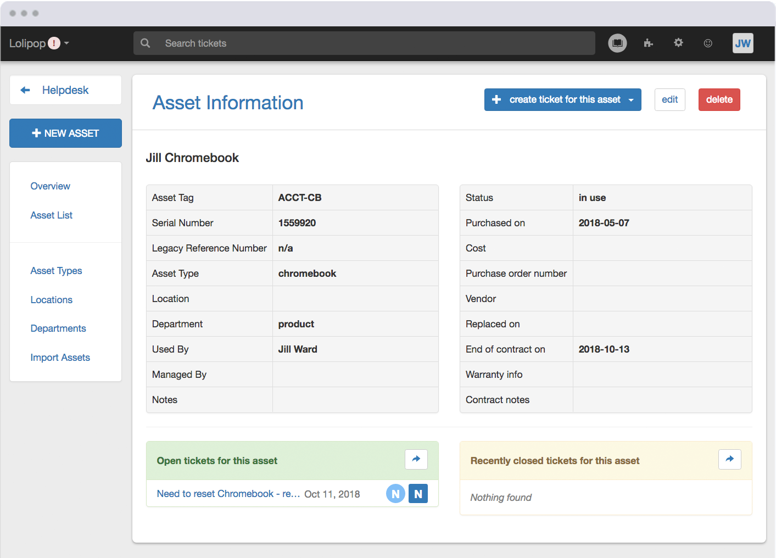Click Recently closed tickets for this asset header
The width and height of the screenshot is (776, 558).
pos(555,461)
